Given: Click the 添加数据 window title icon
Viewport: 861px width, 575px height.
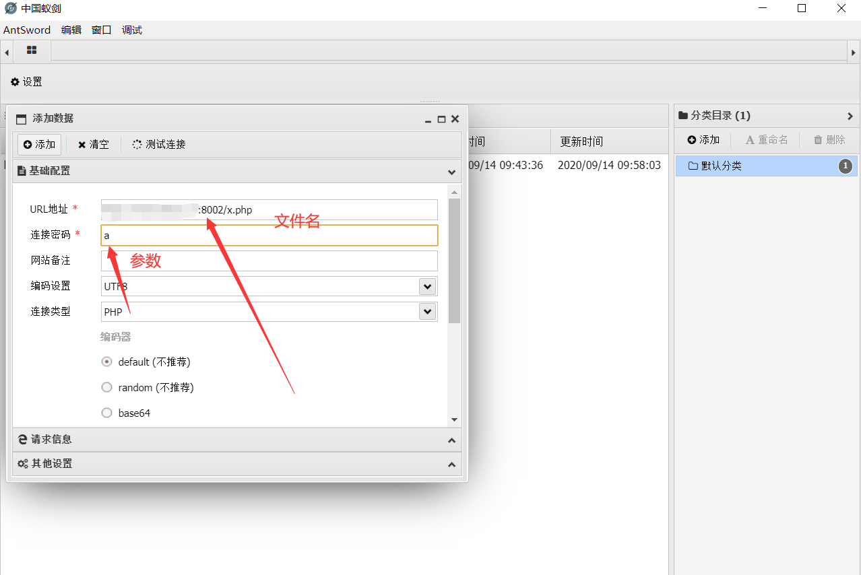Looking at the screenshot, I should click(21, 119).
